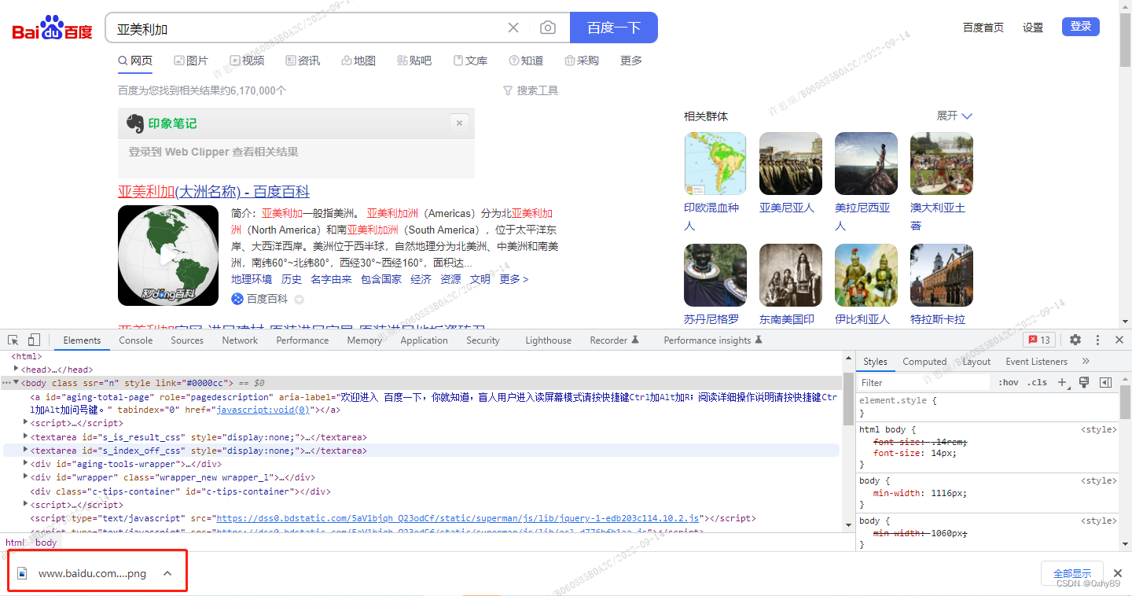Image resolution: width=1132 pixels, height=596 pixels.
Task: Click the 搜索工具 filter icon
Action: (508, 91)
